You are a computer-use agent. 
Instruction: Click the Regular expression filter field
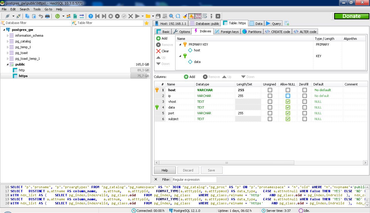pyautogui.click(x=194, y=180)
